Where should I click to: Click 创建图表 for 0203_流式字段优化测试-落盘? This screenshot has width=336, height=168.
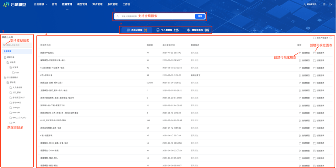[319, 120]
